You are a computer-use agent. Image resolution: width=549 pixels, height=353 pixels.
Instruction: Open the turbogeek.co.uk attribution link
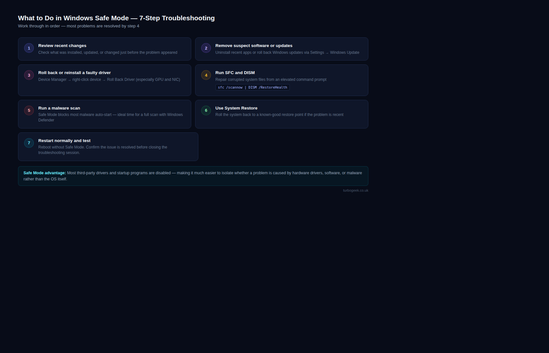[355, 191]
